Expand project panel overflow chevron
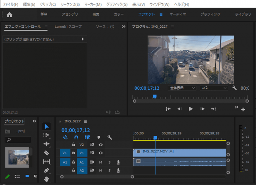 [34, 121]
